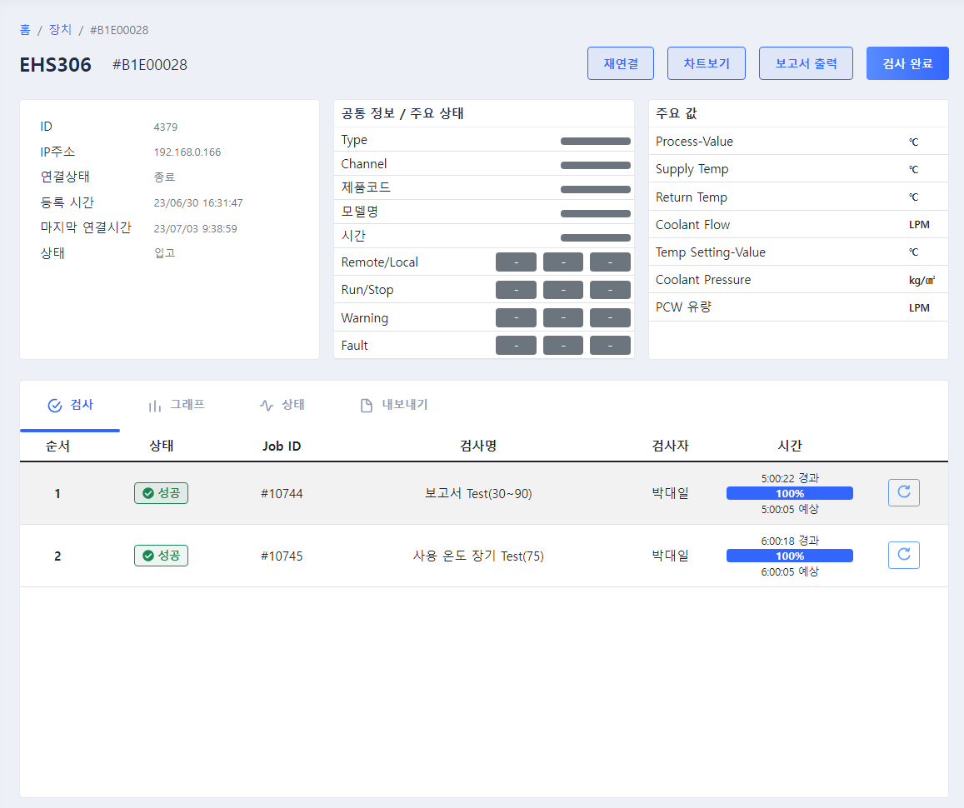Open the 그래프 tab

click(177, 406)
